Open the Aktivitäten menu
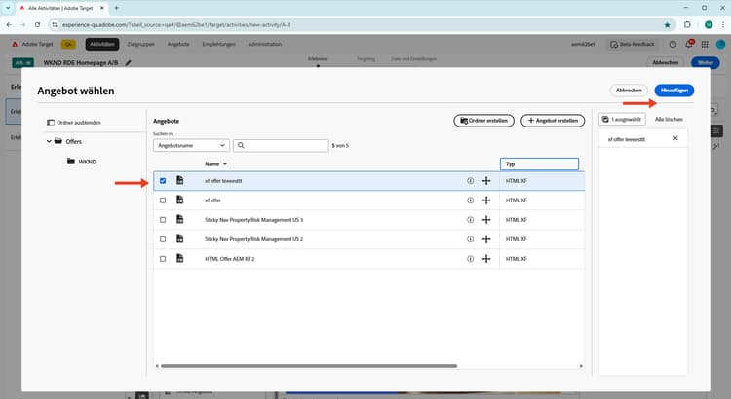731x399 pixels. pyautogui.click(x=102, y=44)
